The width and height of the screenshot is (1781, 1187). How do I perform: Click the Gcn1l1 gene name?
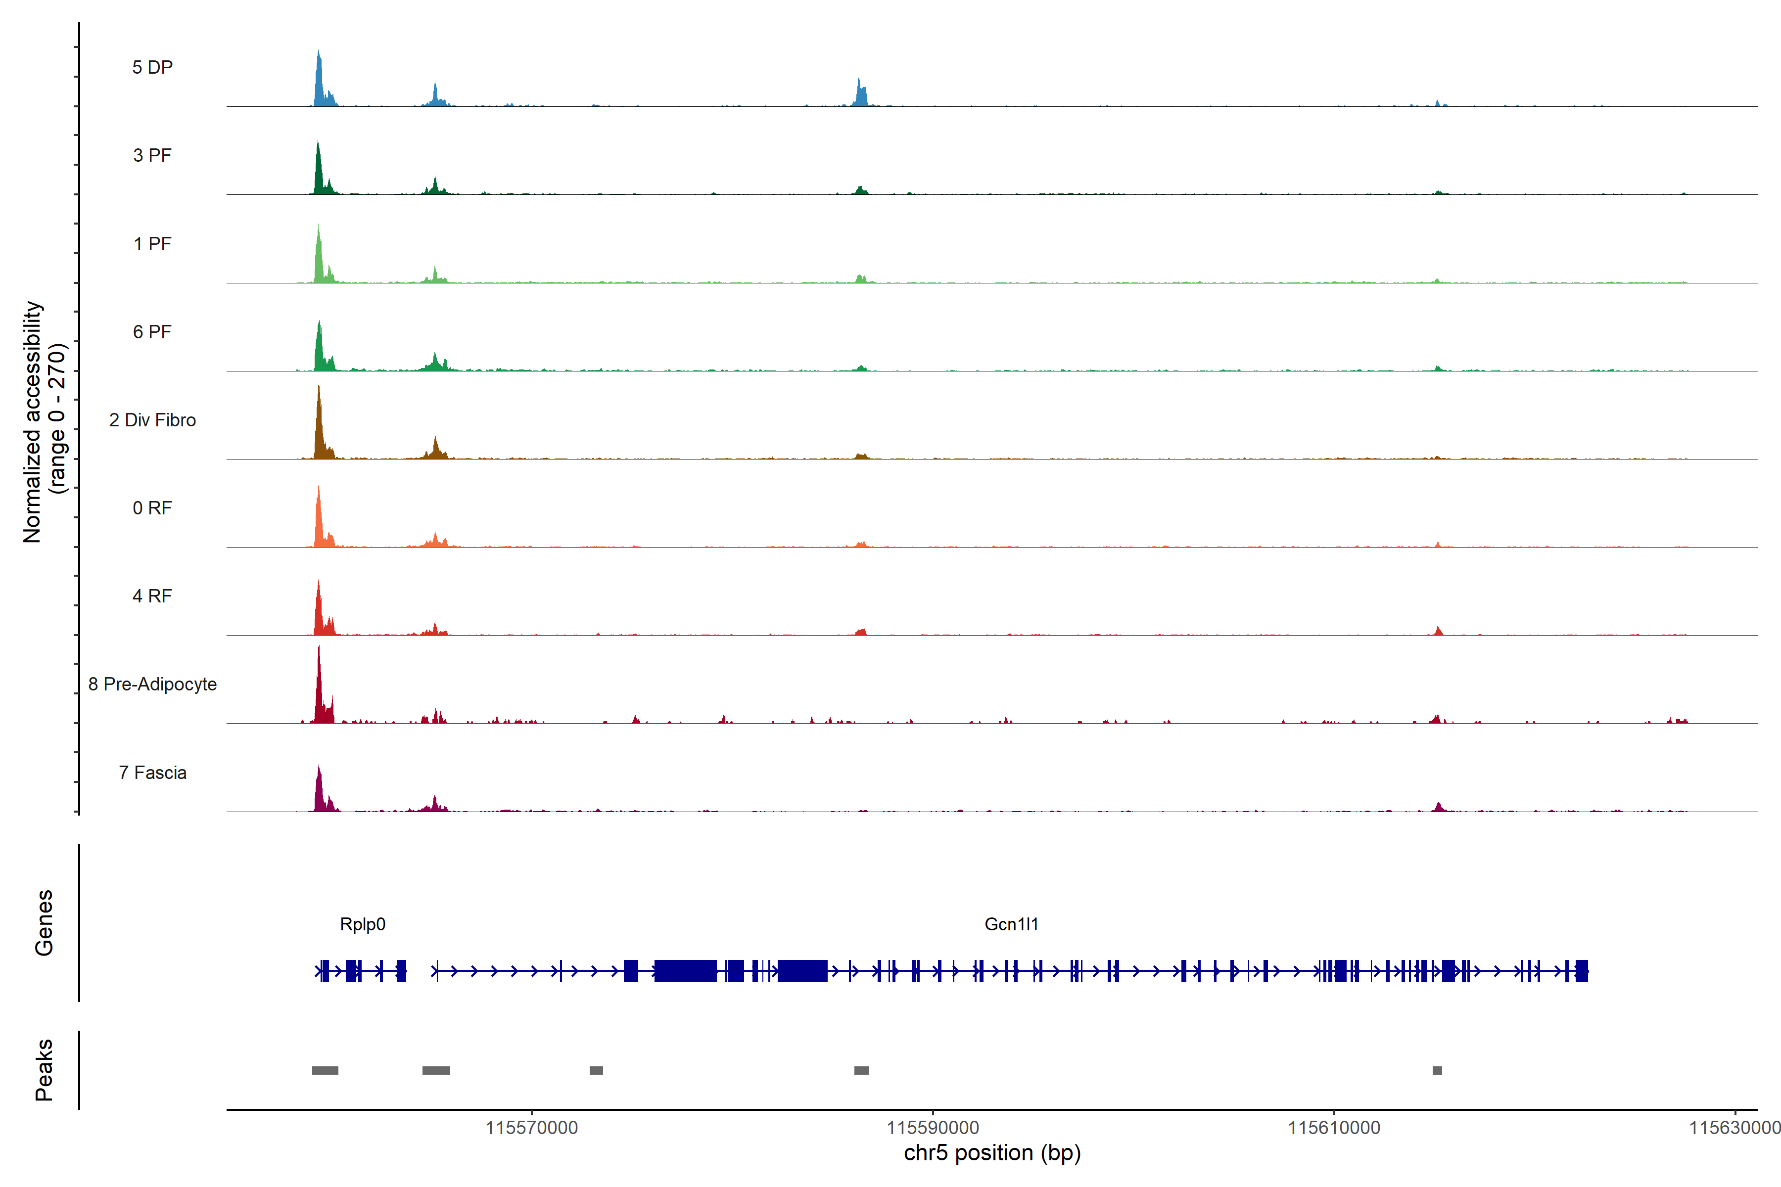pyautogui.click(x=1012, y=924)
